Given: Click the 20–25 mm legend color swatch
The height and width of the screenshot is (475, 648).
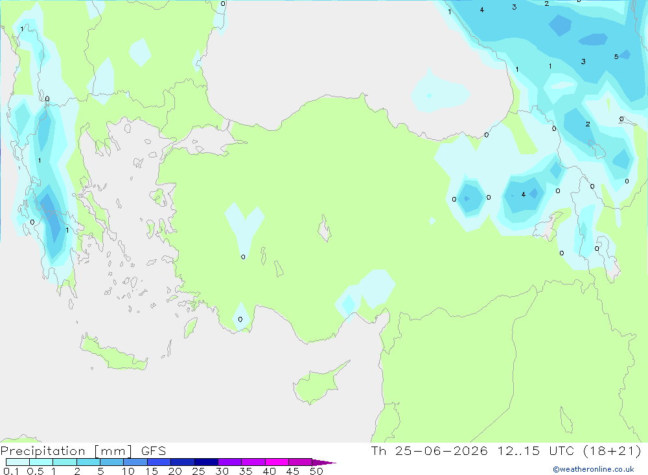Looking at the screenshot, I should pos(182,462).
